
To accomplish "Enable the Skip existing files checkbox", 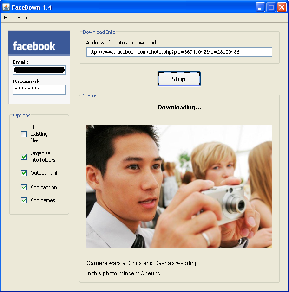I will tap(24, 134).
